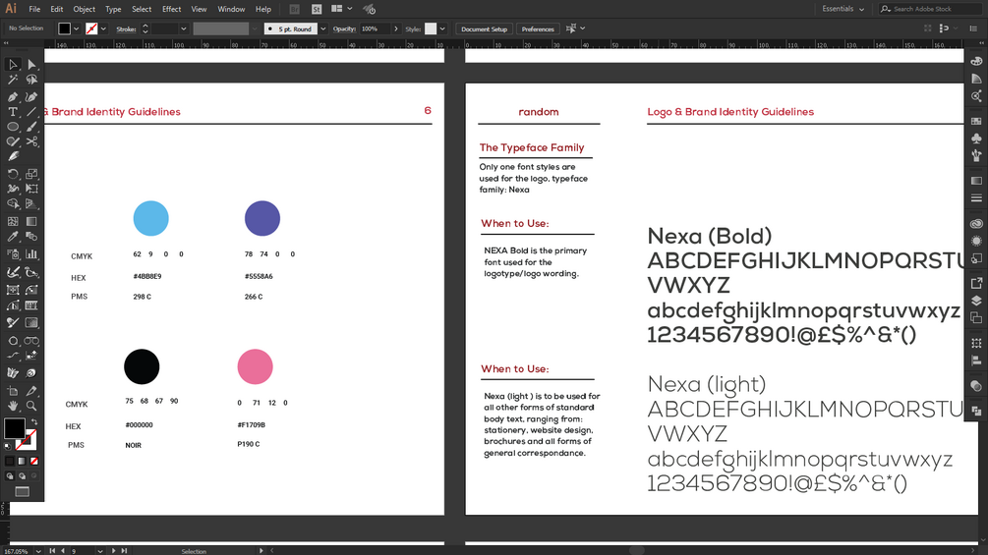Open the graphic Style dropdown

point(442,28)
